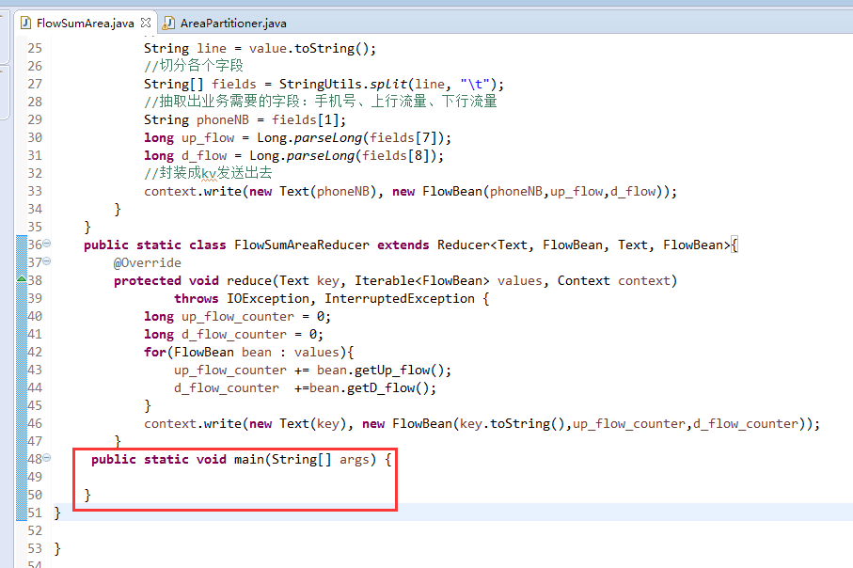Click line number 25 in the gutter
Image resolution: width=853 pixels, height=568 pixels.
(x=35, y=48)
